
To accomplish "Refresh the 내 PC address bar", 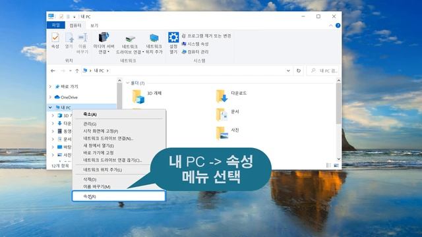I will pos(299,70).
